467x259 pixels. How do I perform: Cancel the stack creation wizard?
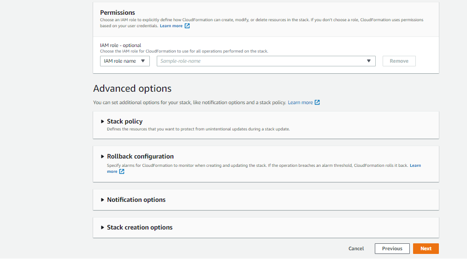[x=356, y=248]
